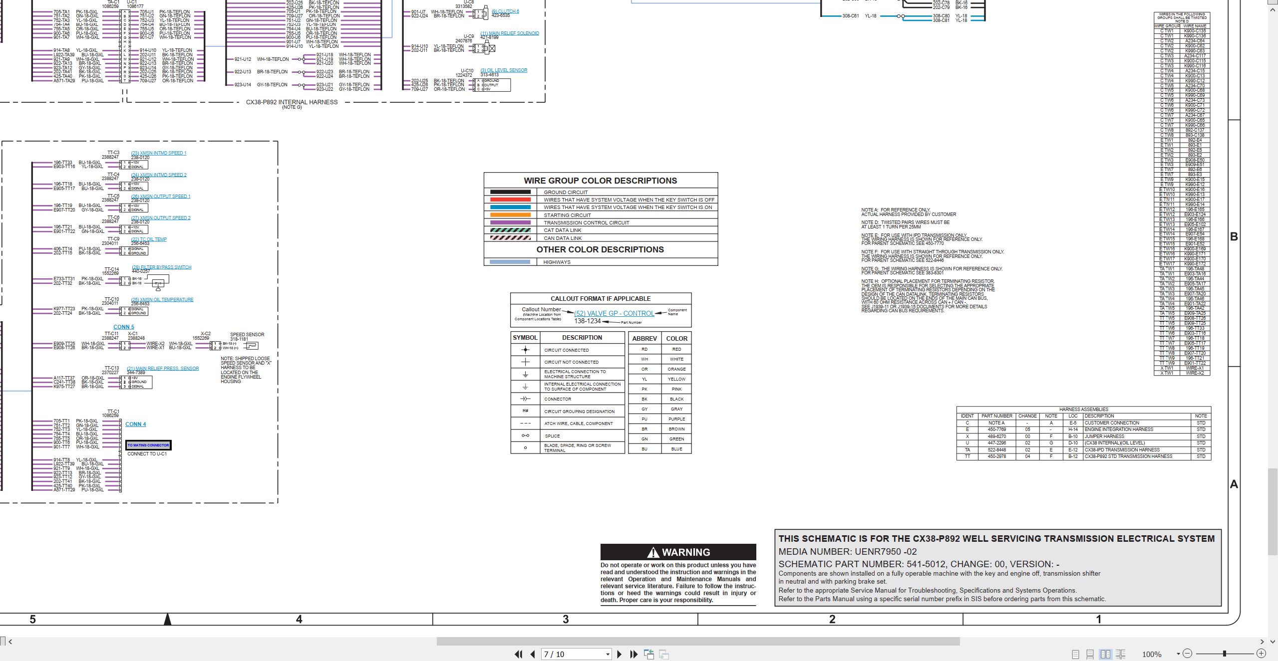Open the (28) FILTER BYPASS SWITCH link

162,267
